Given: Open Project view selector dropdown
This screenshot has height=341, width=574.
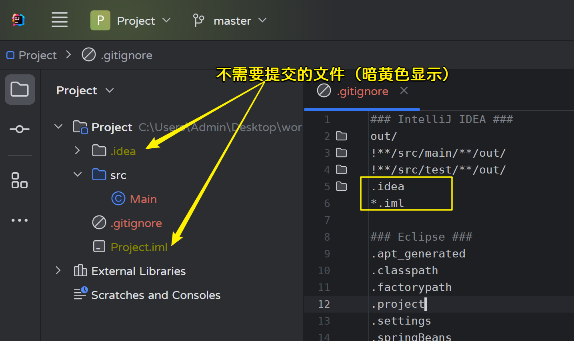Looking at the screenshot, I should (85, 91).
